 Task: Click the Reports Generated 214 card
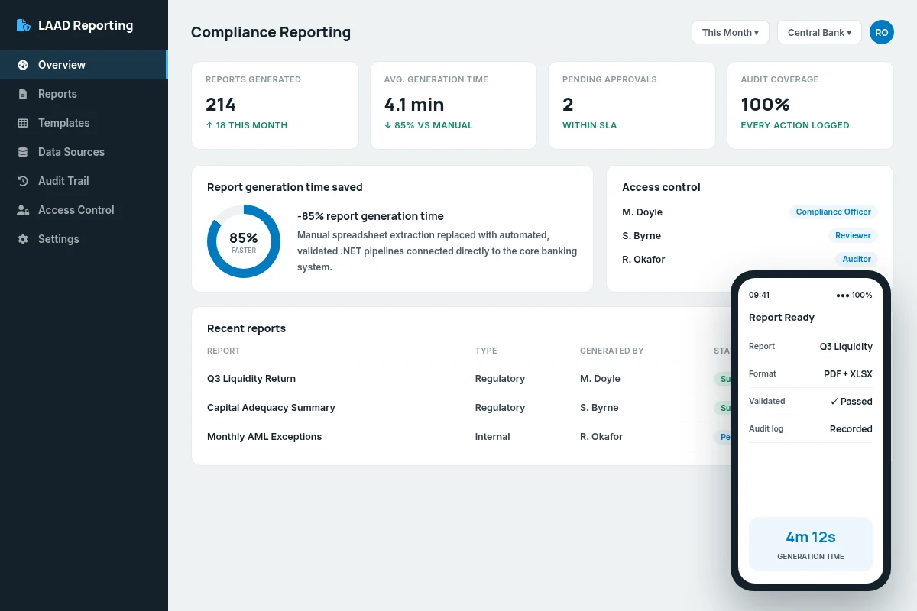pyautogui.click(x=275, y=105)
